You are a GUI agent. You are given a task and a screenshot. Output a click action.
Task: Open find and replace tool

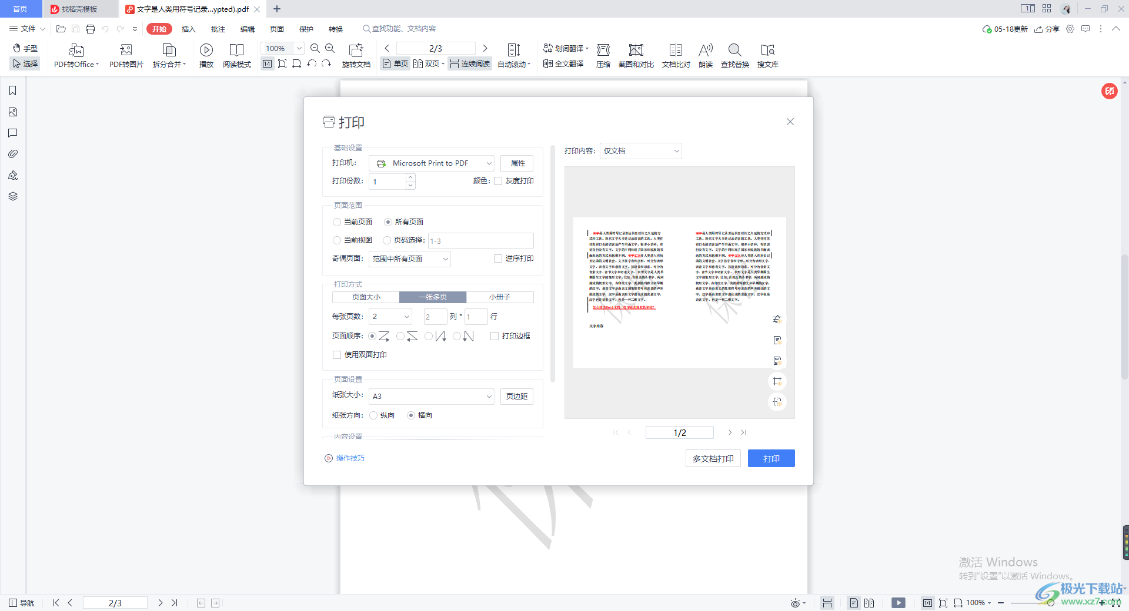pos(735,56)
